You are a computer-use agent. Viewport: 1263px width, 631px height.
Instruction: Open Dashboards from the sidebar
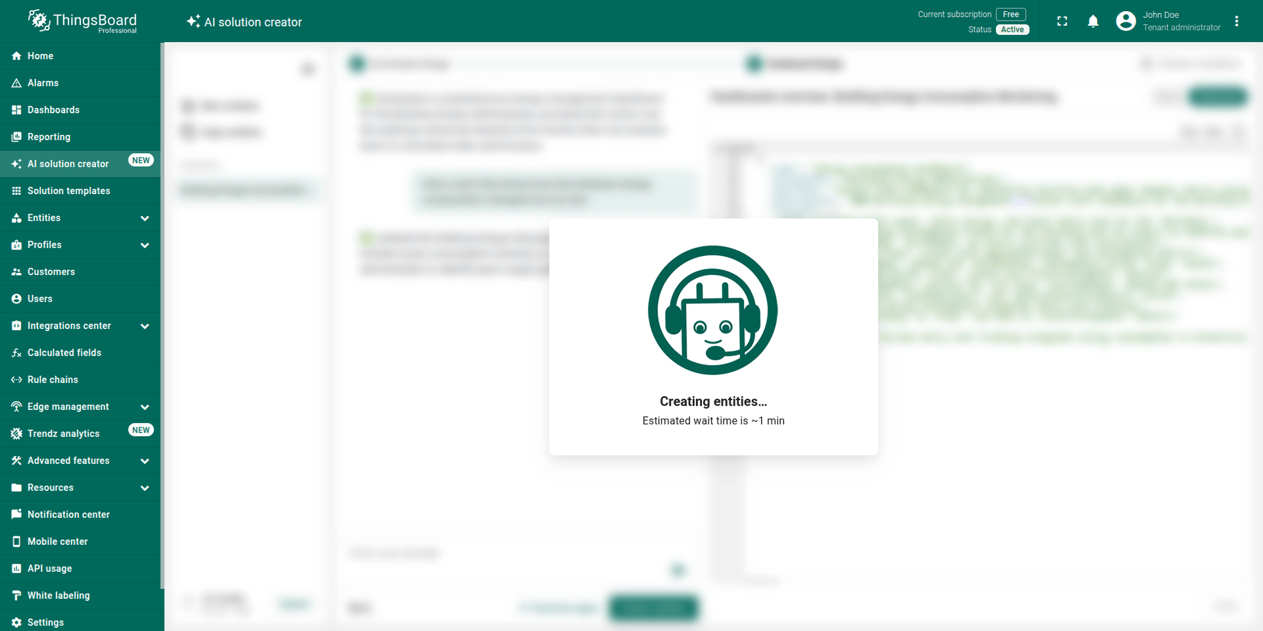53,110
